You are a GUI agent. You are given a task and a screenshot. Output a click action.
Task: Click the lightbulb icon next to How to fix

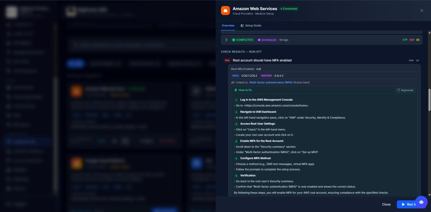[236, 90]
